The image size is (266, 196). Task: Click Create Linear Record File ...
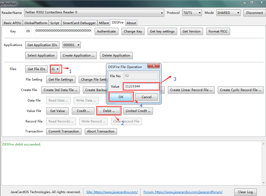[x=191, y=90]
